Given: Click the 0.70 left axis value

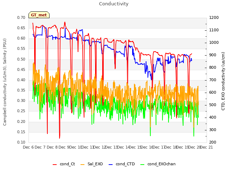Looking at the screenshot, I should (x=21, y=17).
